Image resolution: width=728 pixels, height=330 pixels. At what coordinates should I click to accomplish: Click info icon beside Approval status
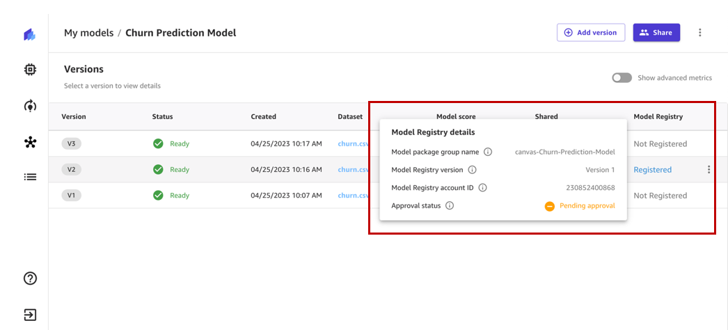click(450, 205)
